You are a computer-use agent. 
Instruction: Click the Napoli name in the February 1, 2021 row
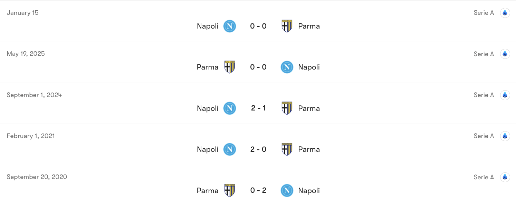tap(208, 149)
